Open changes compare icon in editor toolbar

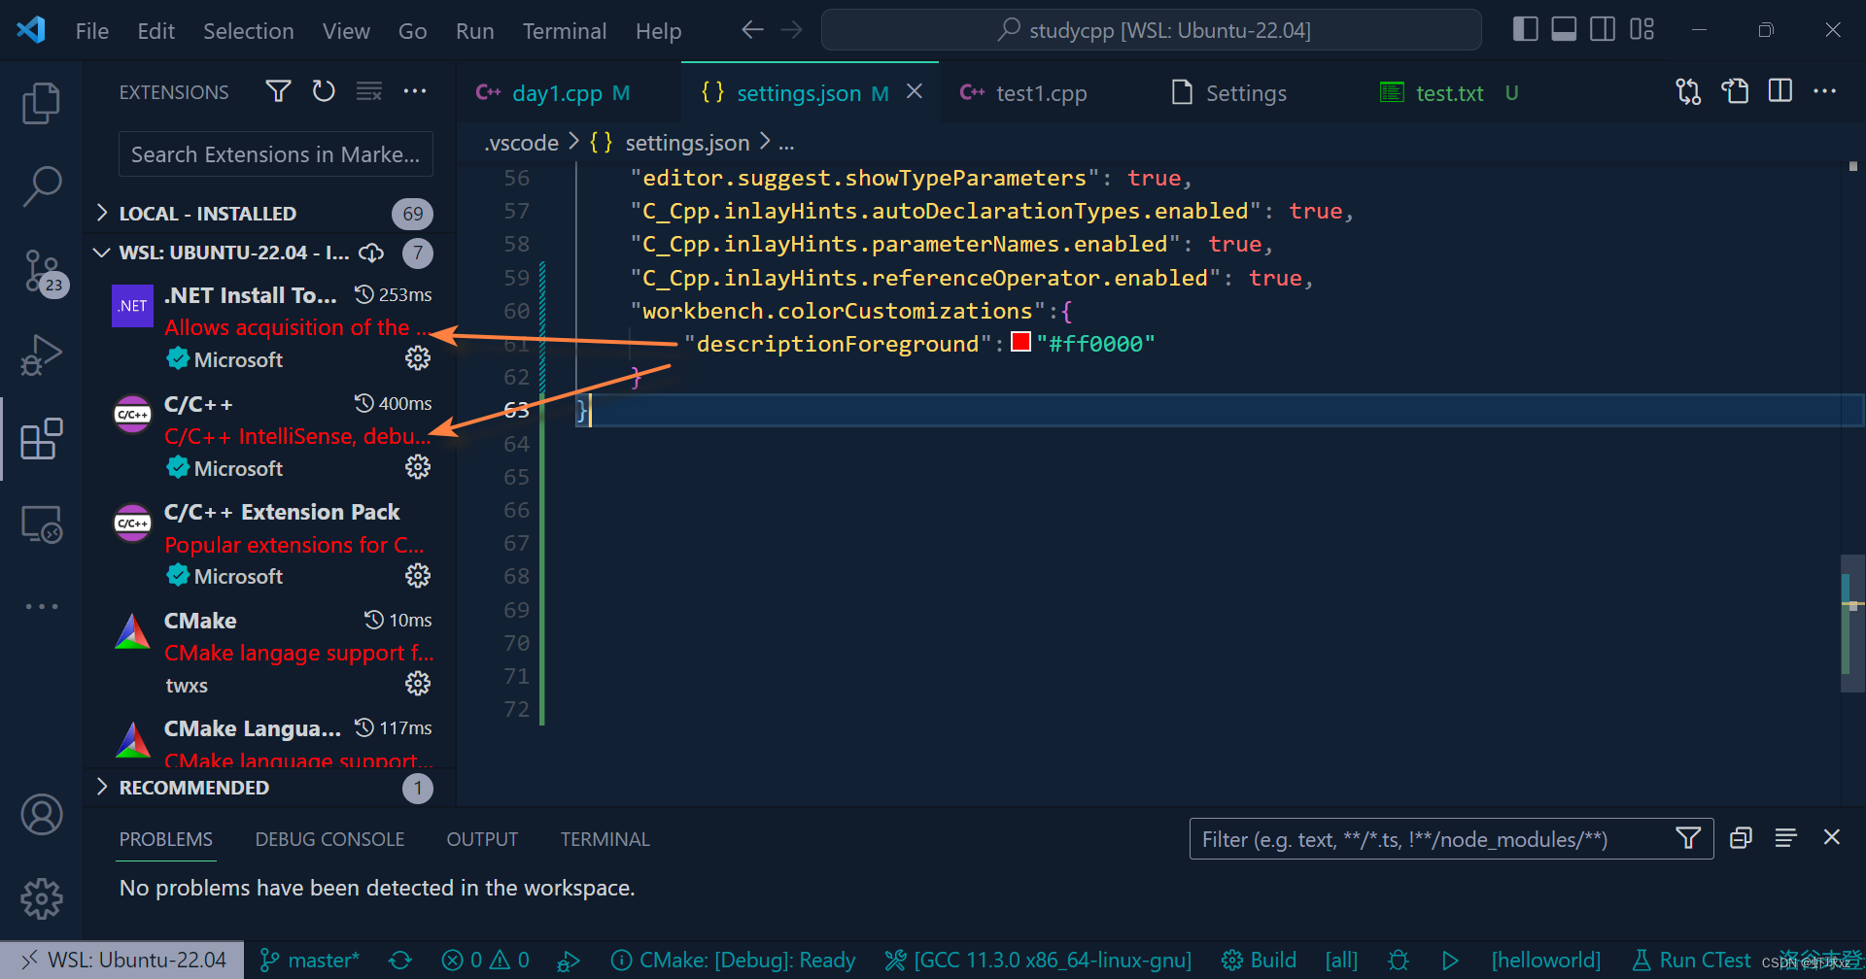pyautogui.click(x=1689, y=91)
